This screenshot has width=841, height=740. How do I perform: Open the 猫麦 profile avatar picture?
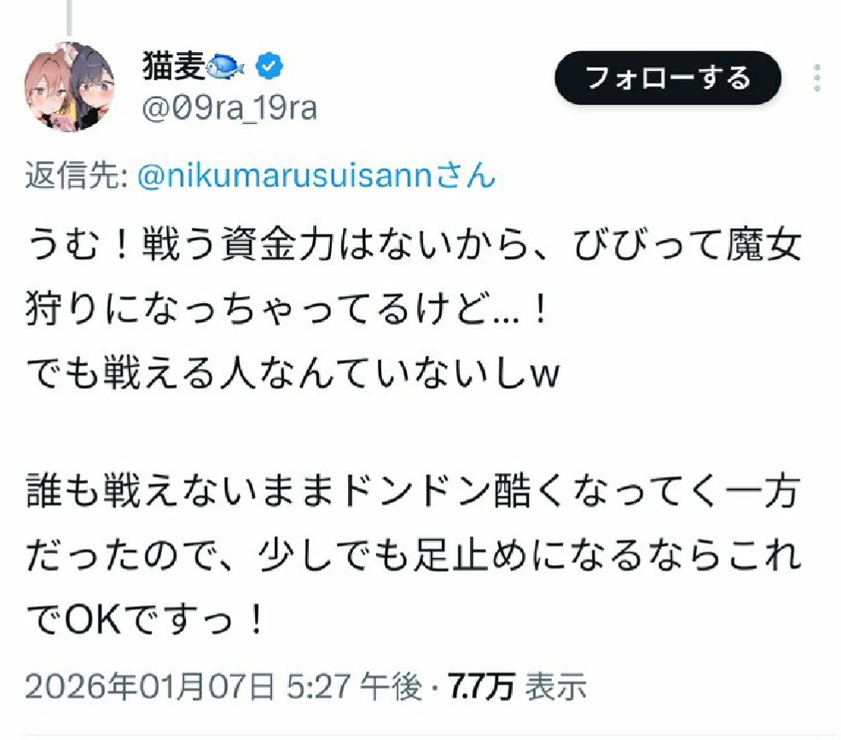(69, 87)
